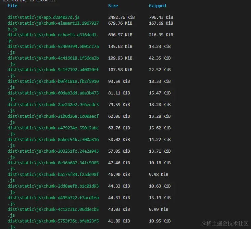Image resolution: width=251 pixels, height=229 pixels.
Task: Click gzipped value 18.28 KiB
Action: coord(160,105)
